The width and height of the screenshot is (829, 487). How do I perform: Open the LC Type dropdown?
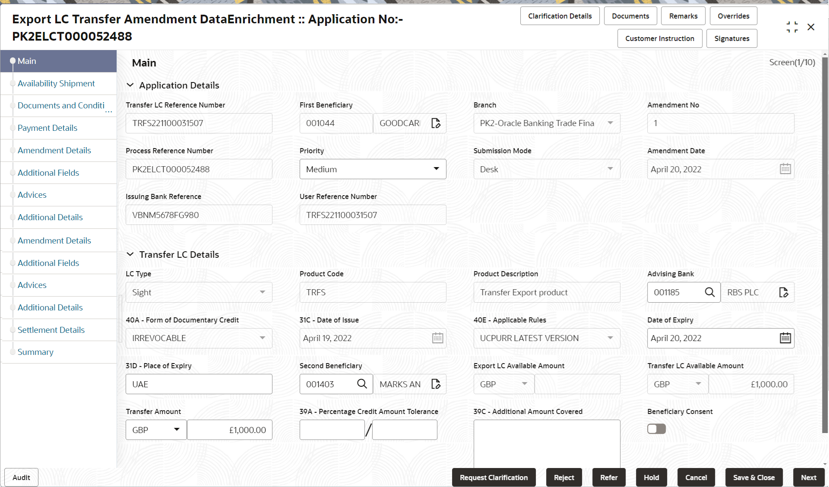(x=262, y=292)
